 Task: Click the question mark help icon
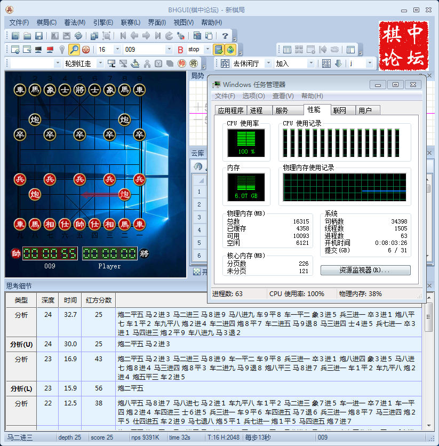point(225,36)
